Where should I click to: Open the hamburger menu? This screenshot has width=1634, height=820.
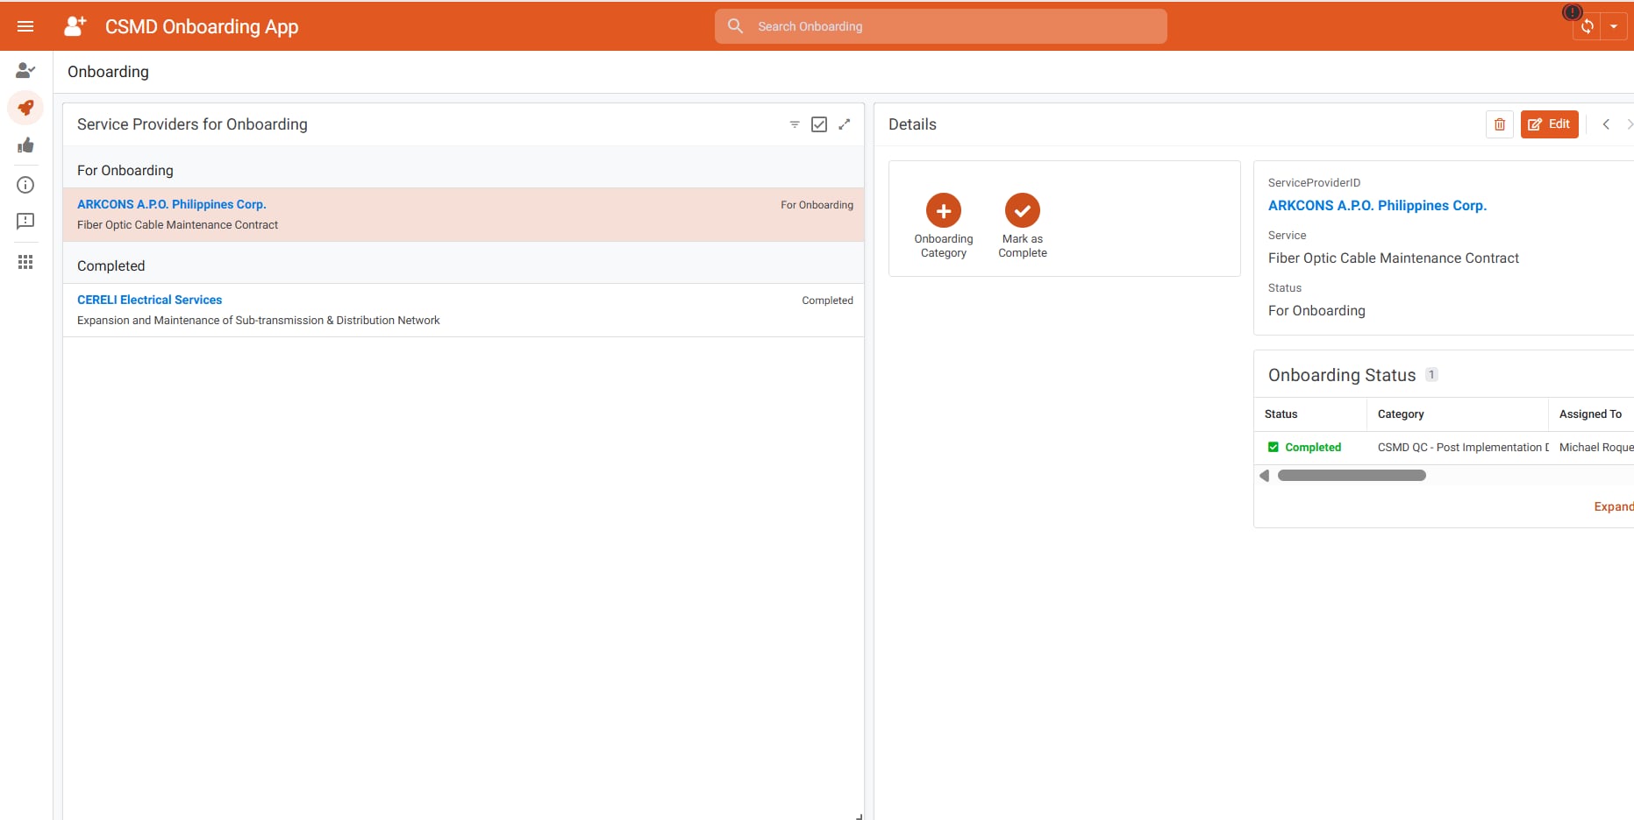pos(25,26)
